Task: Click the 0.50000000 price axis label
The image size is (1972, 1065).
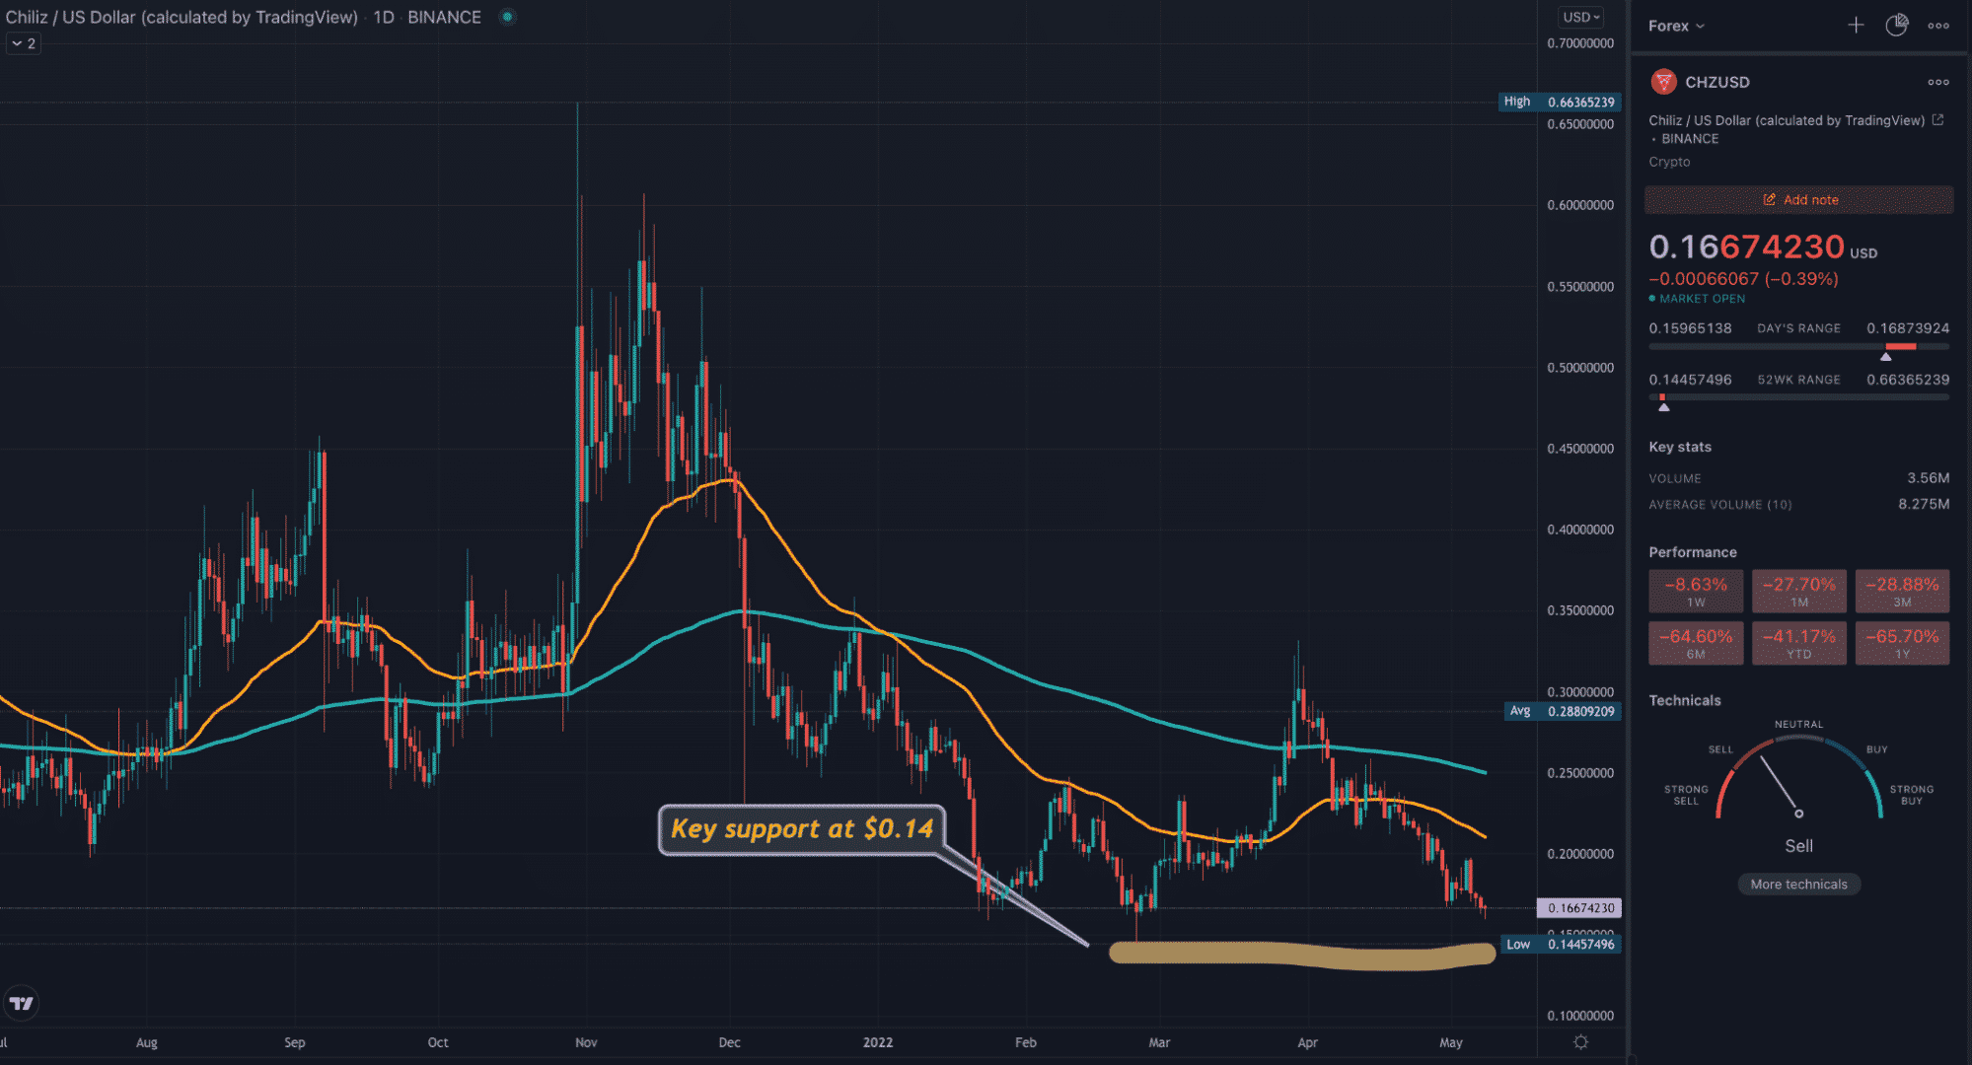Action: [x=1580, y=368]
